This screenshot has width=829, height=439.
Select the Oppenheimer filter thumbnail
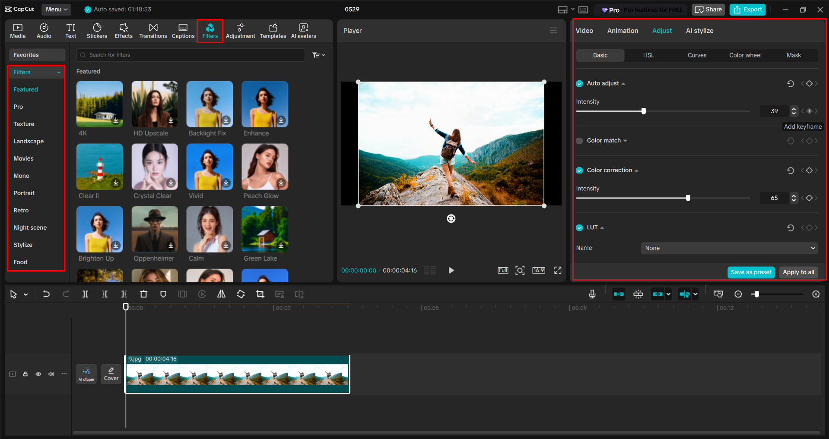point(154,229)
